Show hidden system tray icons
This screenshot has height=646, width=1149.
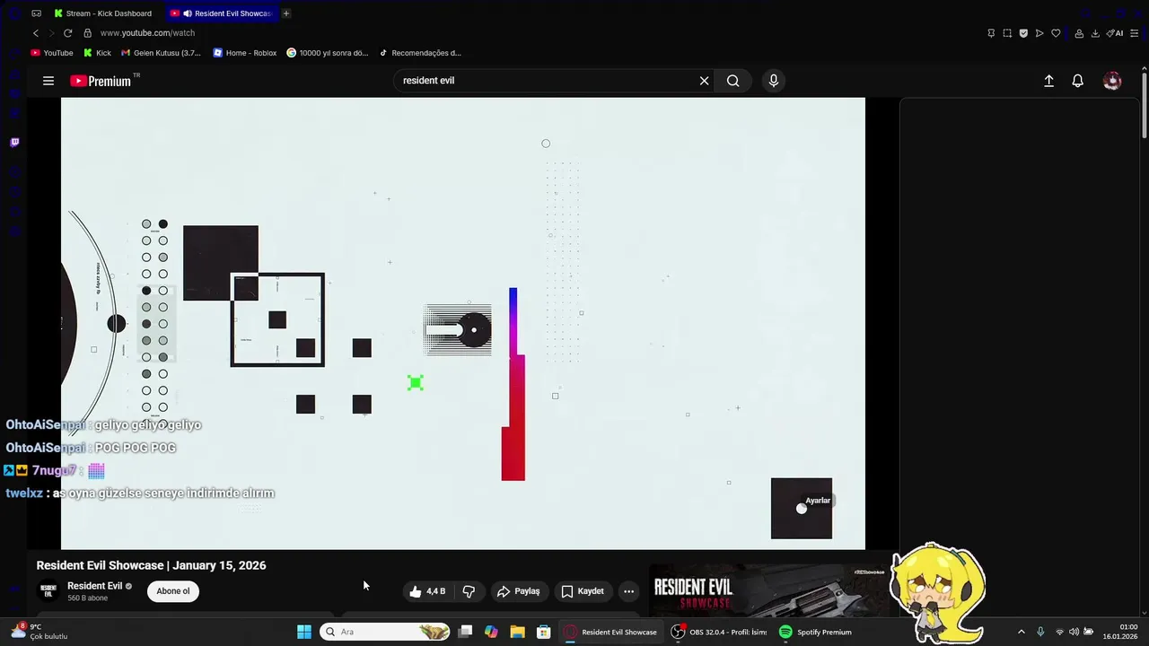click(1021, 632)
